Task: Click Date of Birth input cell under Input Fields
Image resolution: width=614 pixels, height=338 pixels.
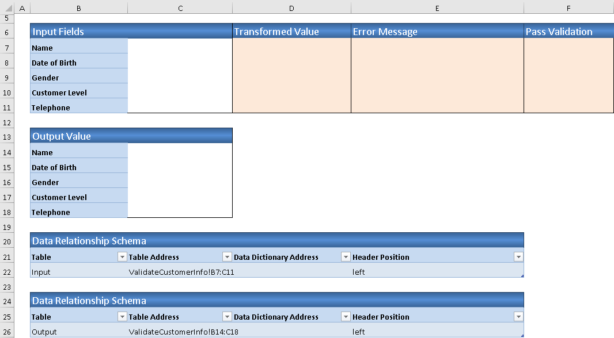Action: click(180, 63)
